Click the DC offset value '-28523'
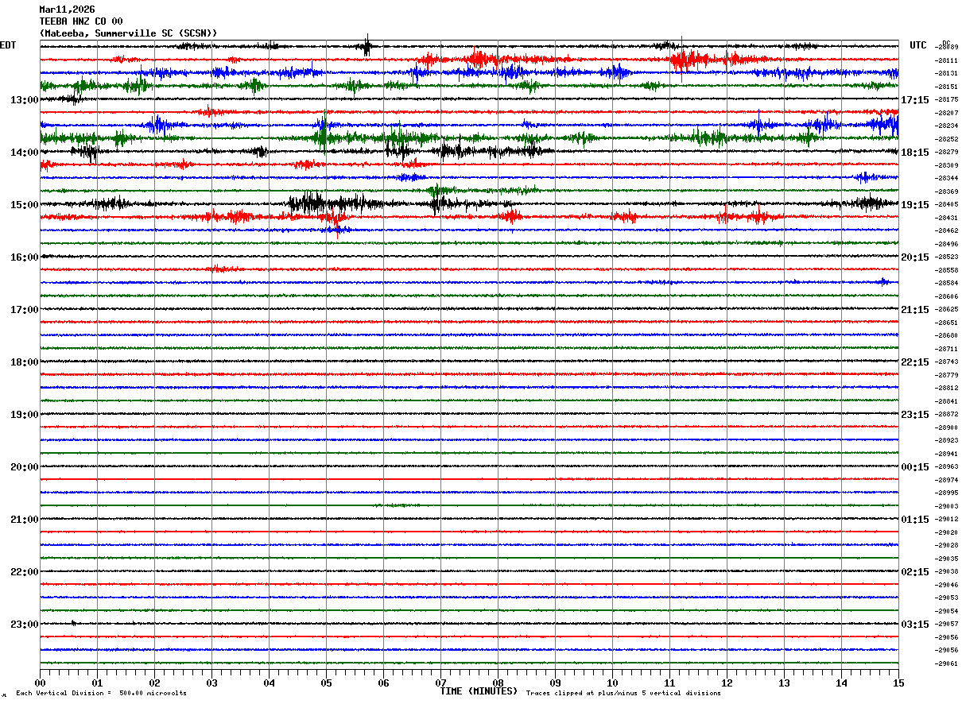This screenshot has width=962, height=704. tap(947, 257)
